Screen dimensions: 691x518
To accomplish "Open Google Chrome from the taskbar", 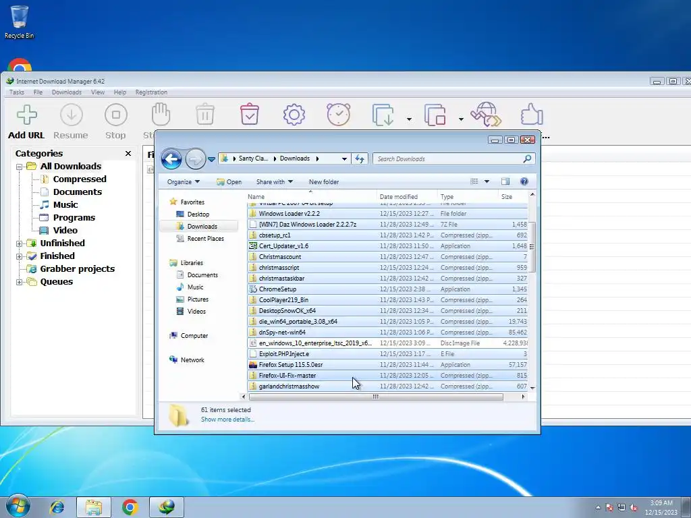I will (x=130, y=507).
